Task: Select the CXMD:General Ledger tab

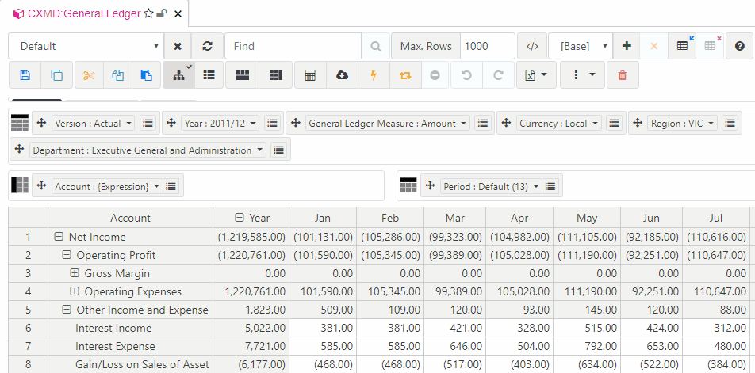Action: (83, 14)
